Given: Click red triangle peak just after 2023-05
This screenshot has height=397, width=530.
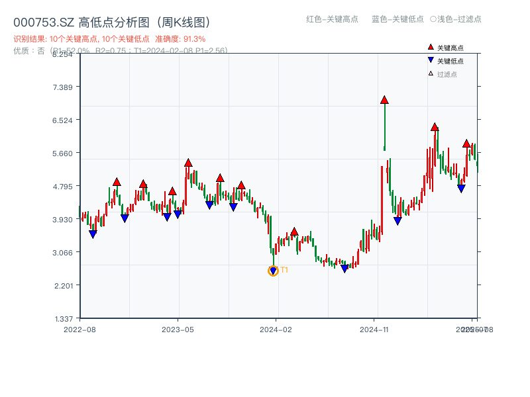Looking at the screenshot, I should (x=188, y=163).
